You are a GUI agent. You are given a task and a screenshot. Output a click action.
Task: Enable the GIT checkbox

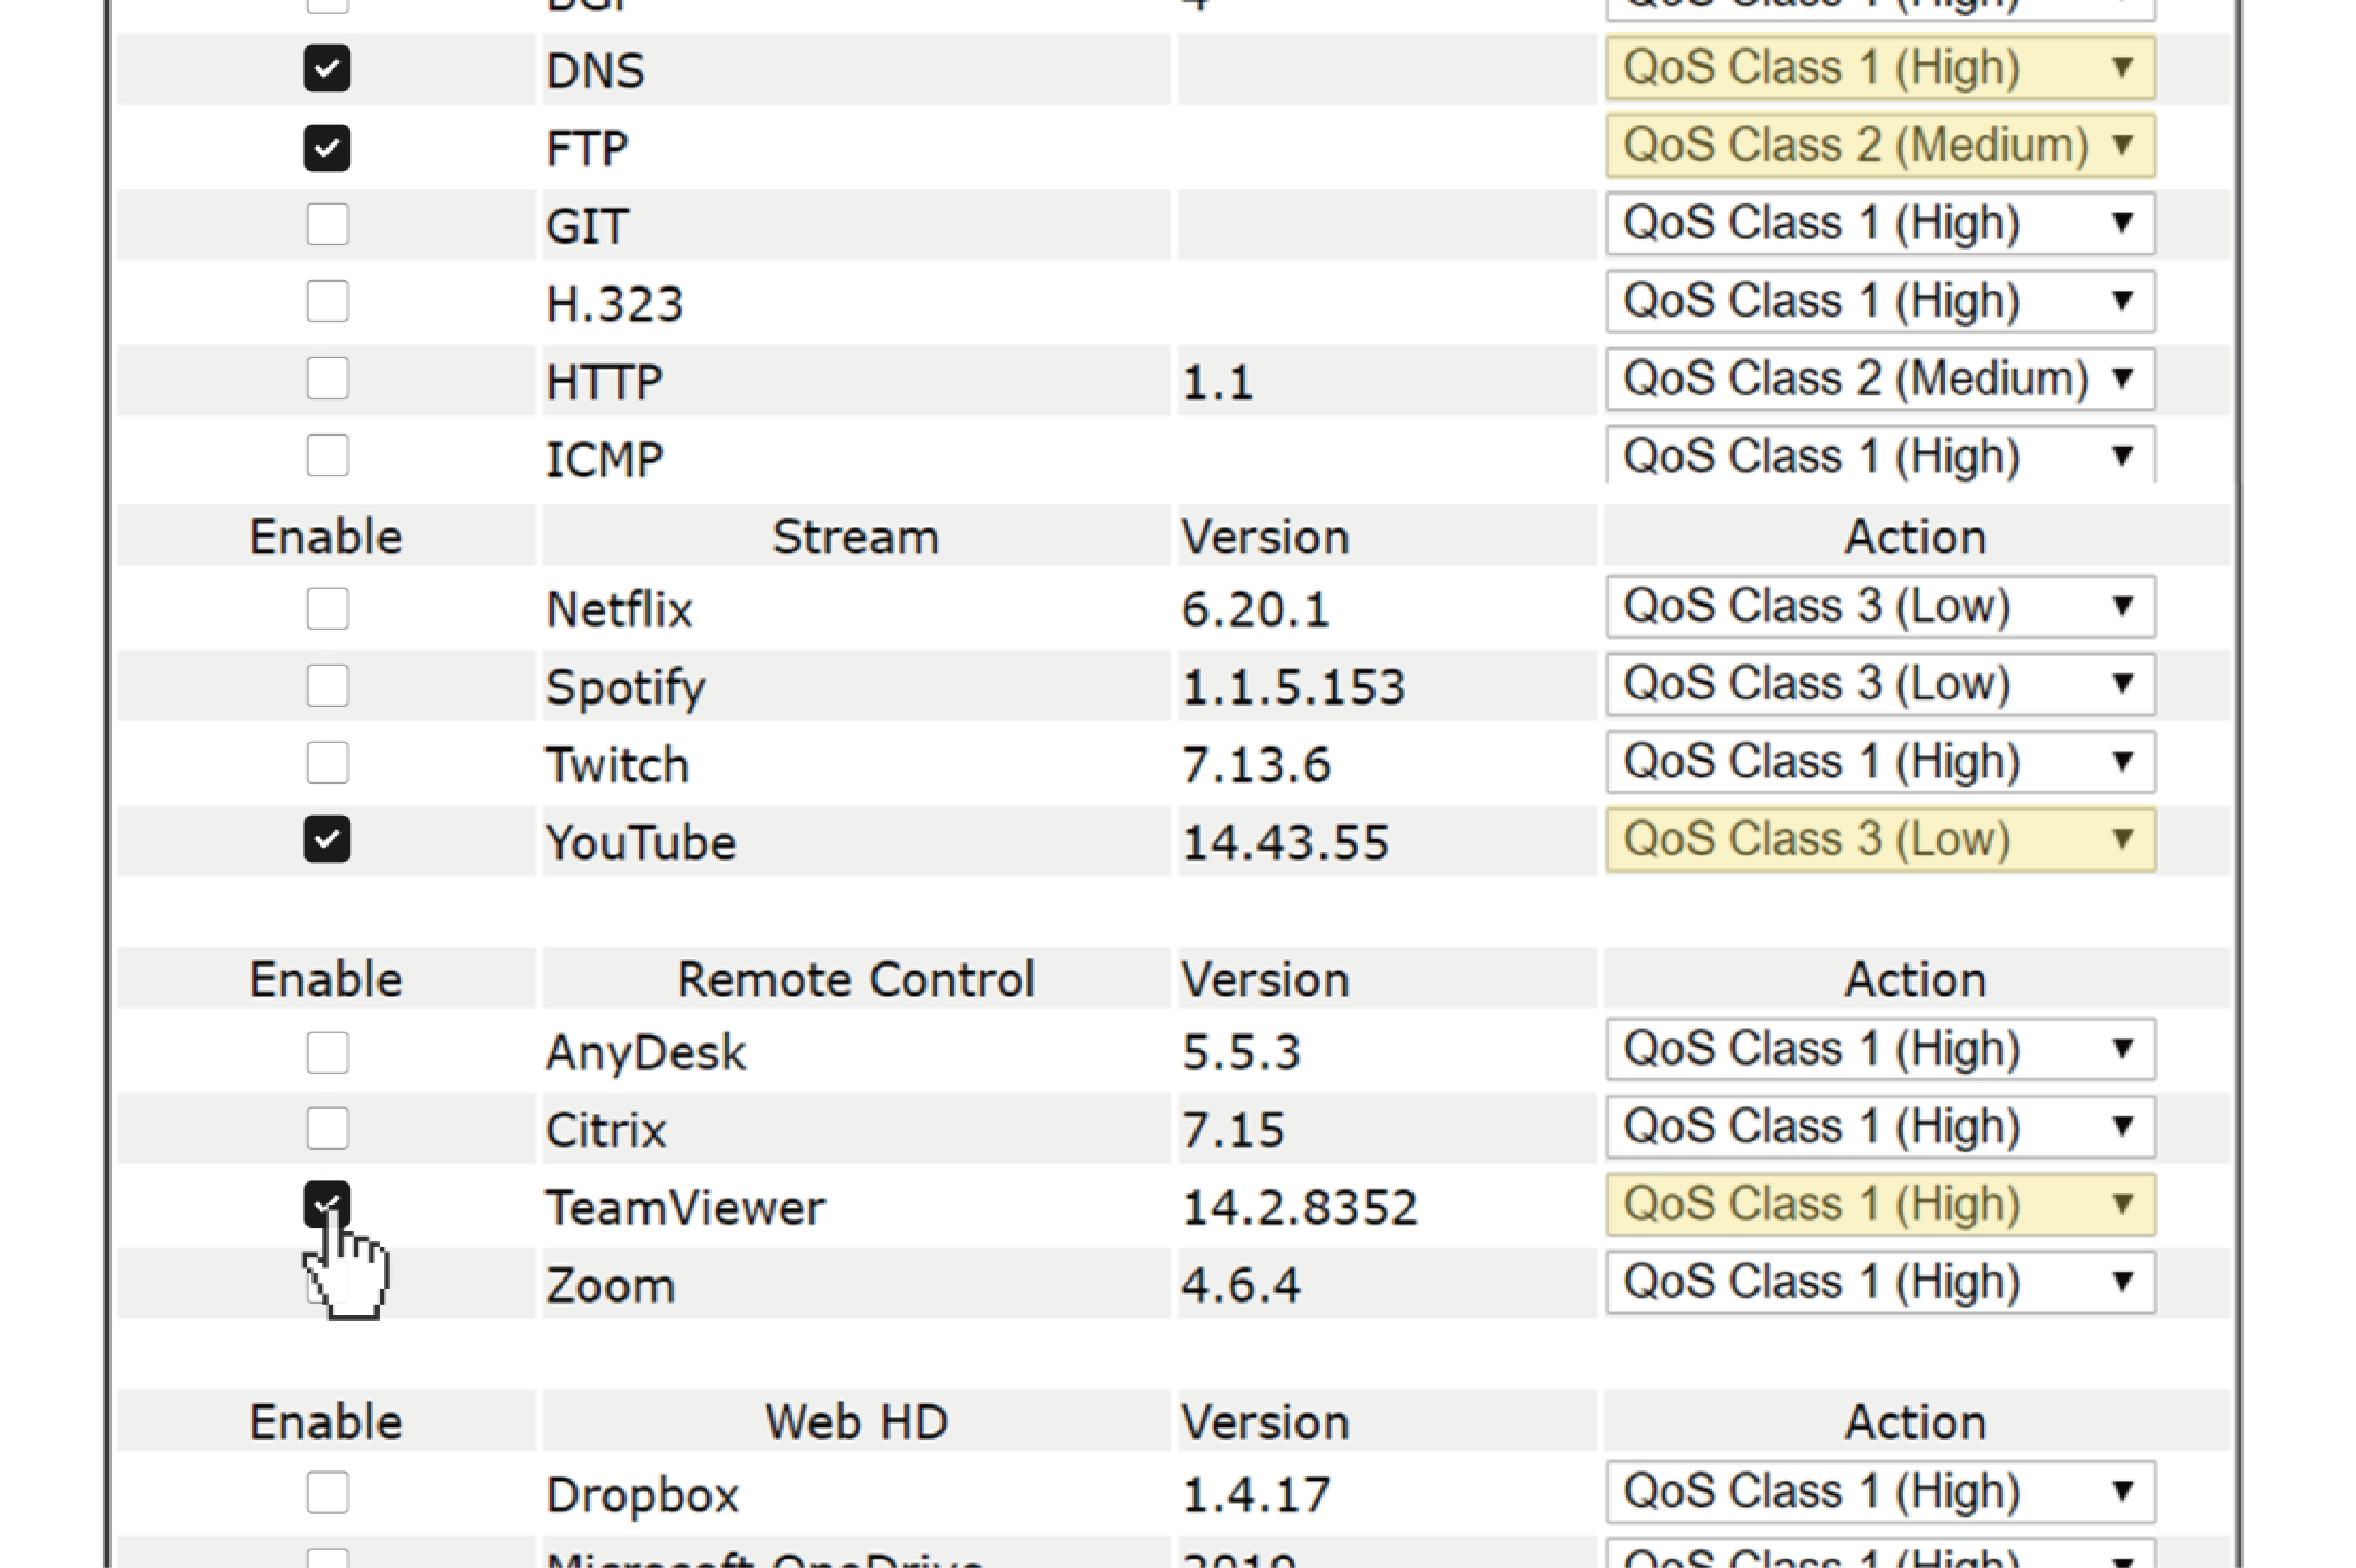pyautogui.click(x=327, y=224)
